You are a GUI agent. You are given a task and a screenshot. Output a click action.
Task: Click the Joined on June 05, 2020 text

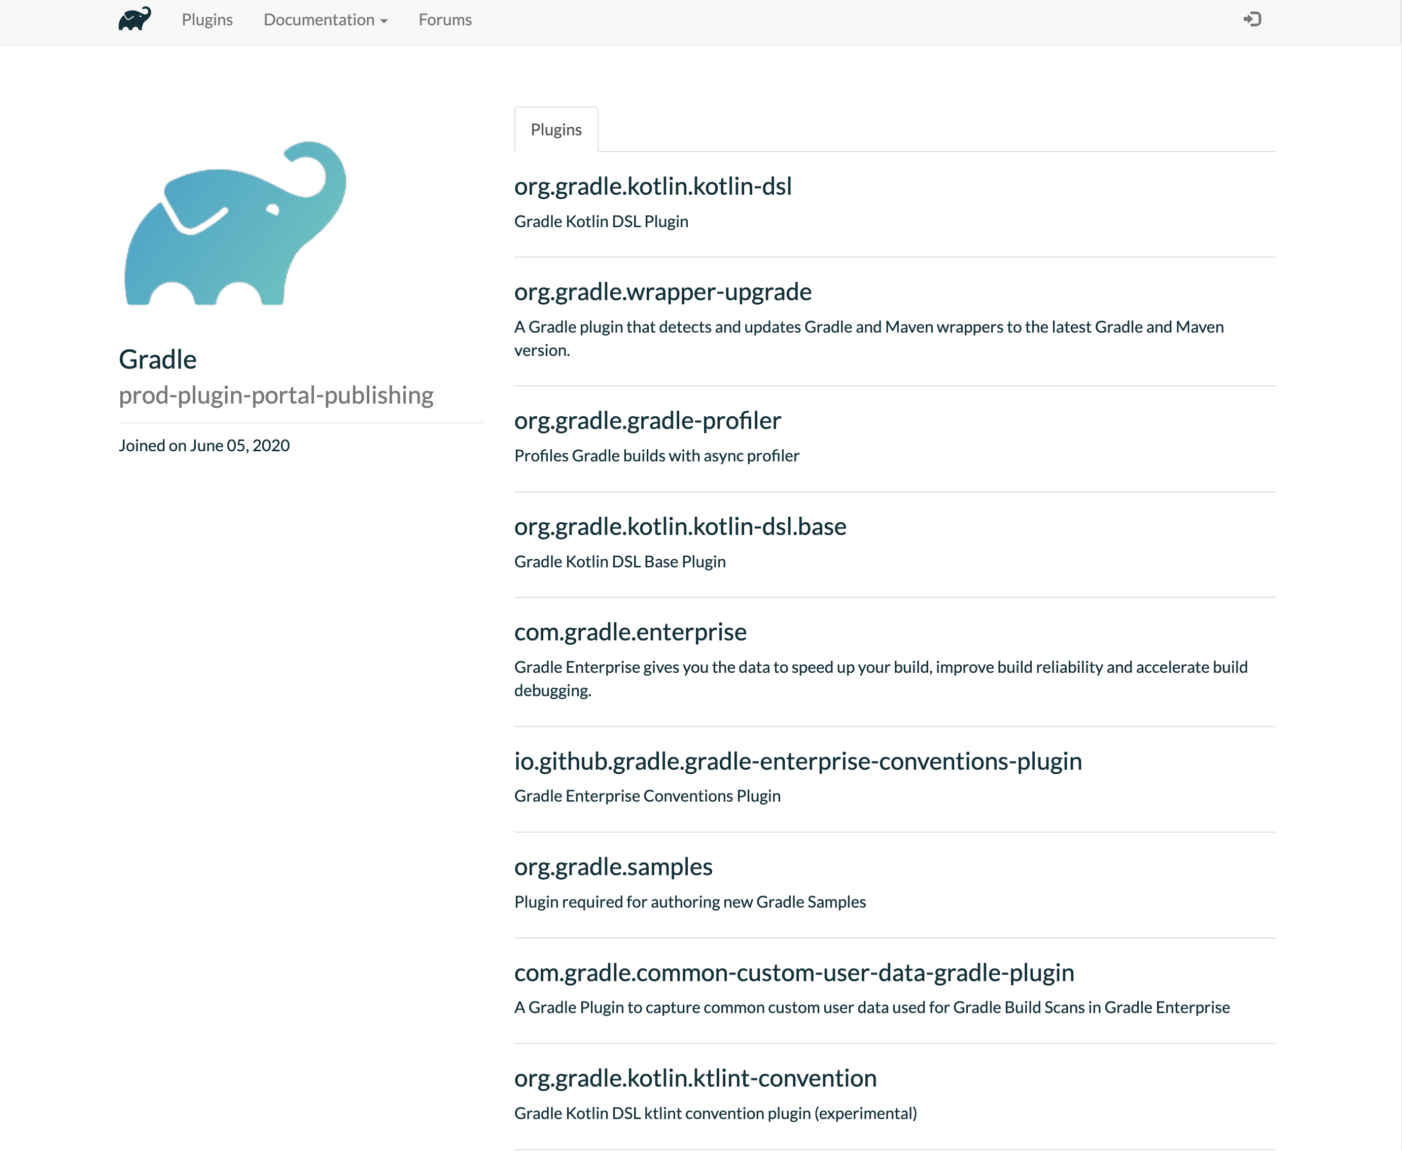coord(203,445)
